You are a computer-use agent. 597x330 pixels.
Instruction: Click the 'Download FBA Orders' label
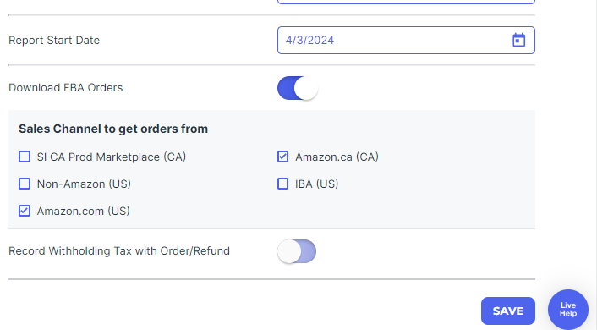(65, 88)
